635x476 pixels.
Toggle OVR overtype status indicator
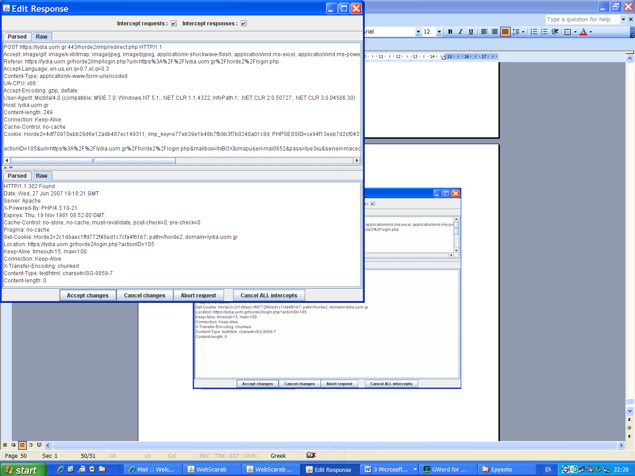(x=250, y=456)
